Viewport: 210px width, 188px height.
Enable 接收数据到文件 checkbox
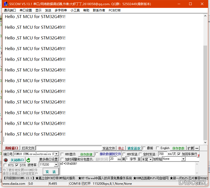click(x=97, y=154)
